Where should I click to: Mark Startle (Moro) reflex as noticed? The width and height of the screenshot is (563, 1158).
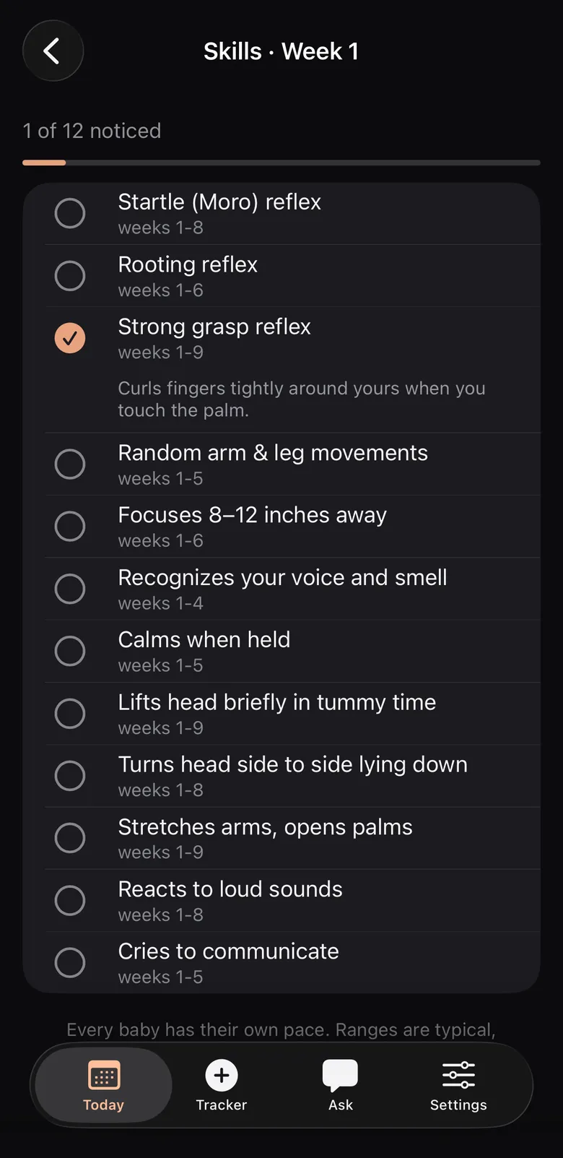[70, 213]
